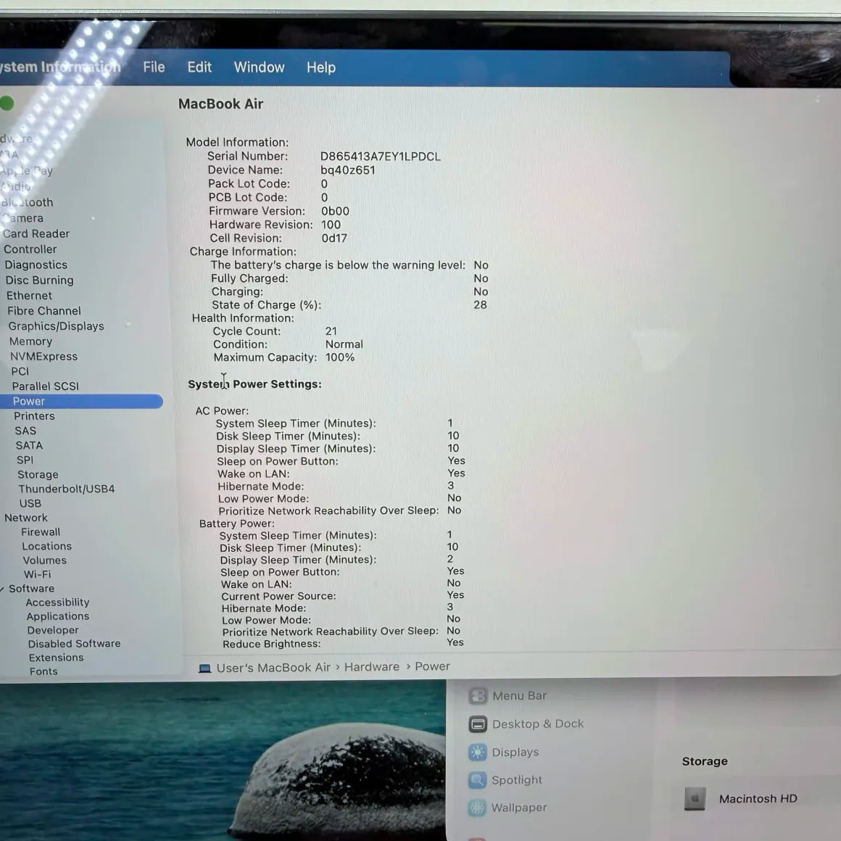The image size is (841, 841).
Task: Select SPI in the sidebar
Action: pyautogui.click(x=25, y=460)
